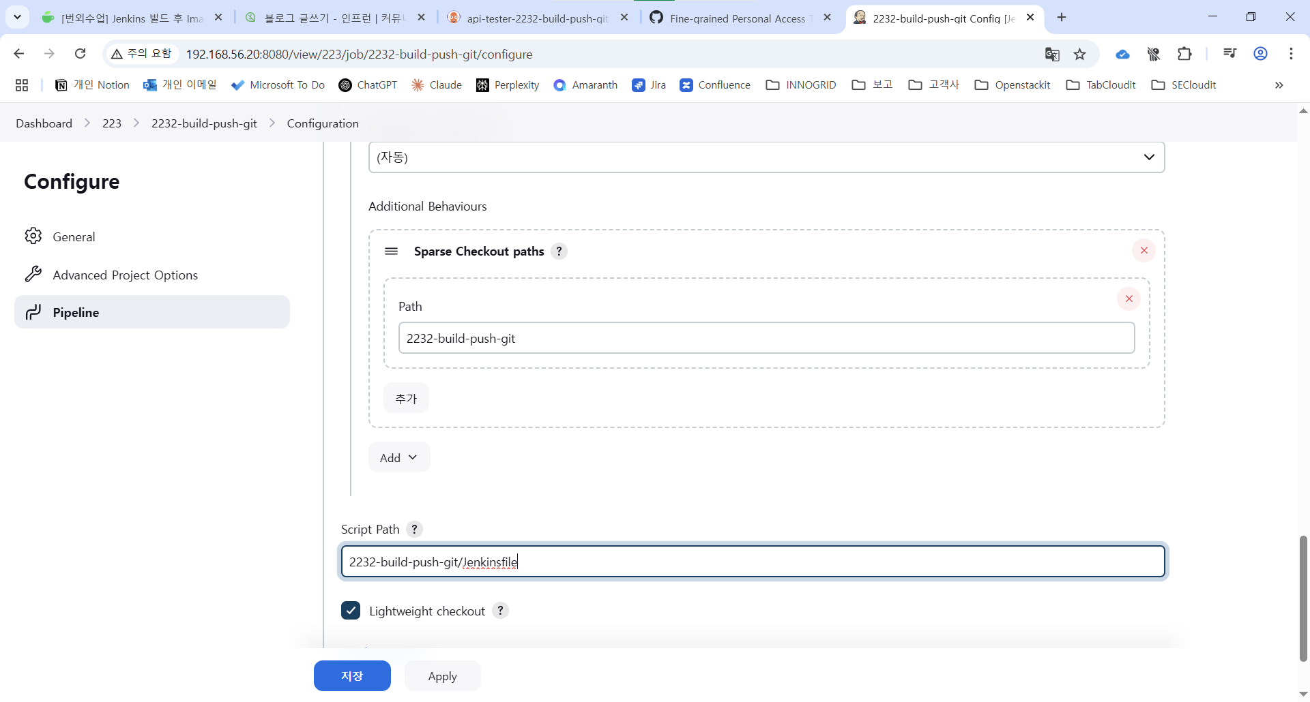Open a new browser tab

(x=1062, y=18)
